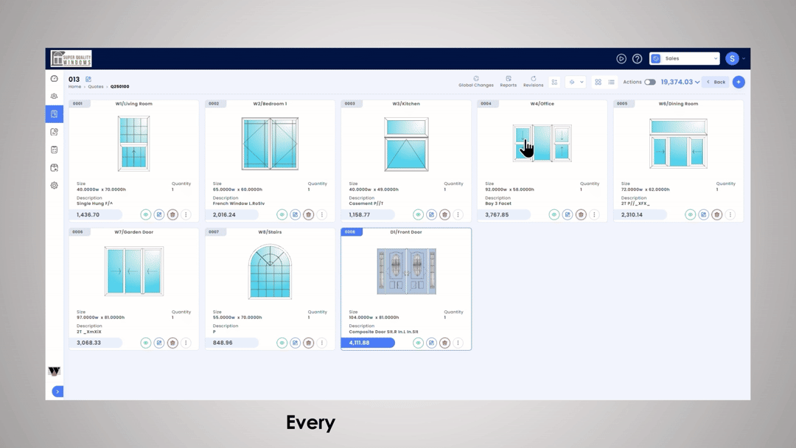This screenshot has width=796, height=448.
Task: Expand the 19,374.03 total dropdown
Action: click(x=680, y=83)
